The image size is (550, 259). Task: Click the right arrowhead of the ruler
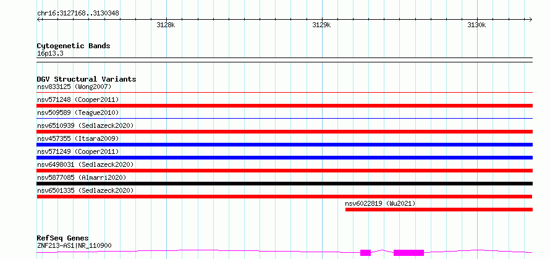531,19
